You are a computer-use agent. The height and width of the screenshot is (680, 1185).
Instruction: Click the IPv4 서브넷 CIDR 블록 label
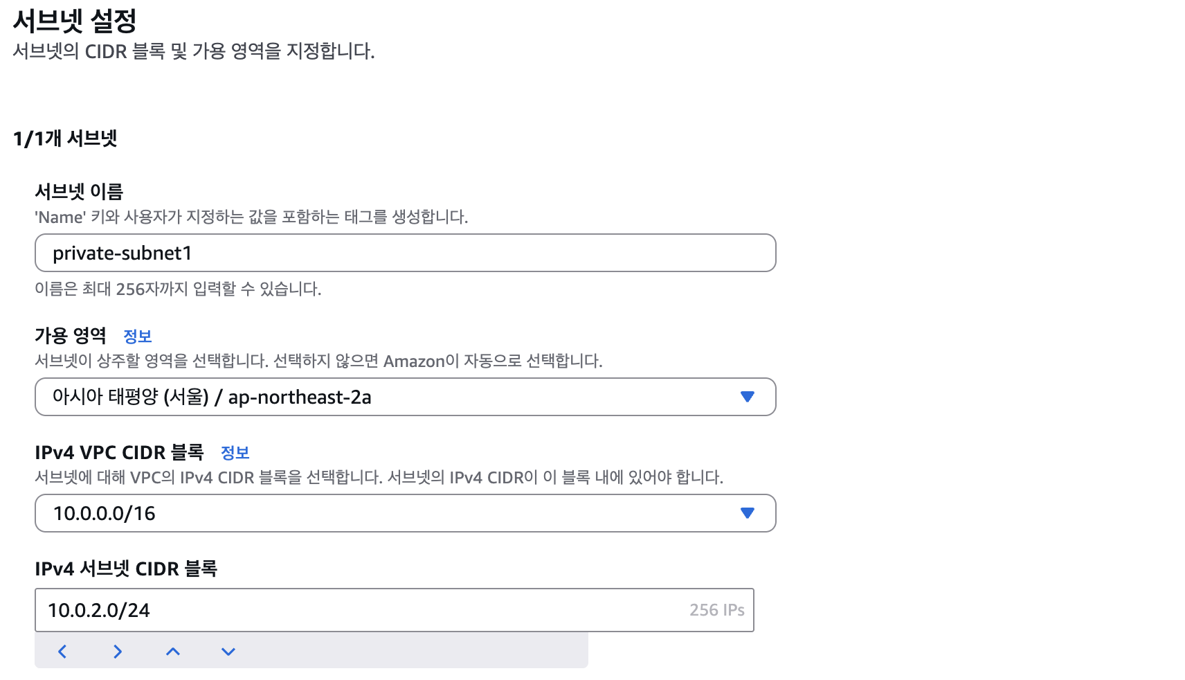(126, 569)
